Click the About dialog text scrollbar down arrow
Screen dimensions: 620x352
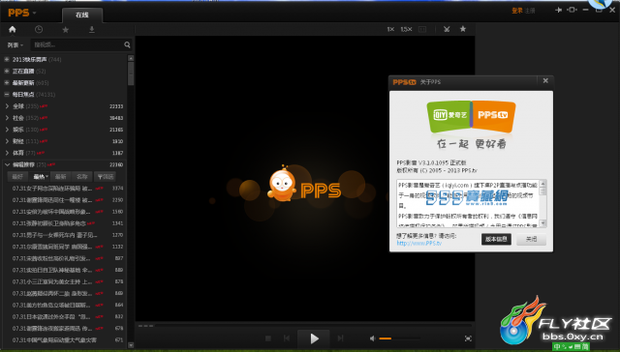point(542,223)
